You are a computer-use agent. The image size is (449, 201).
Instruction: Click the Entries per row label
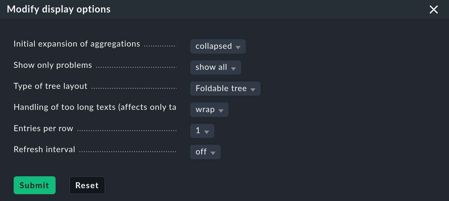43,128
